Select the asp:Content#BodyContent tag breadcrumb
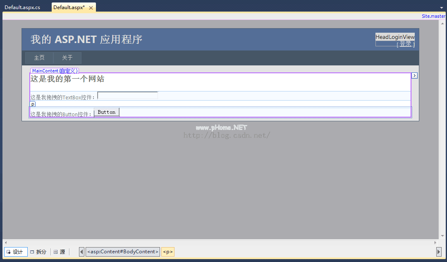447x262 pixels. pos(123,252)
